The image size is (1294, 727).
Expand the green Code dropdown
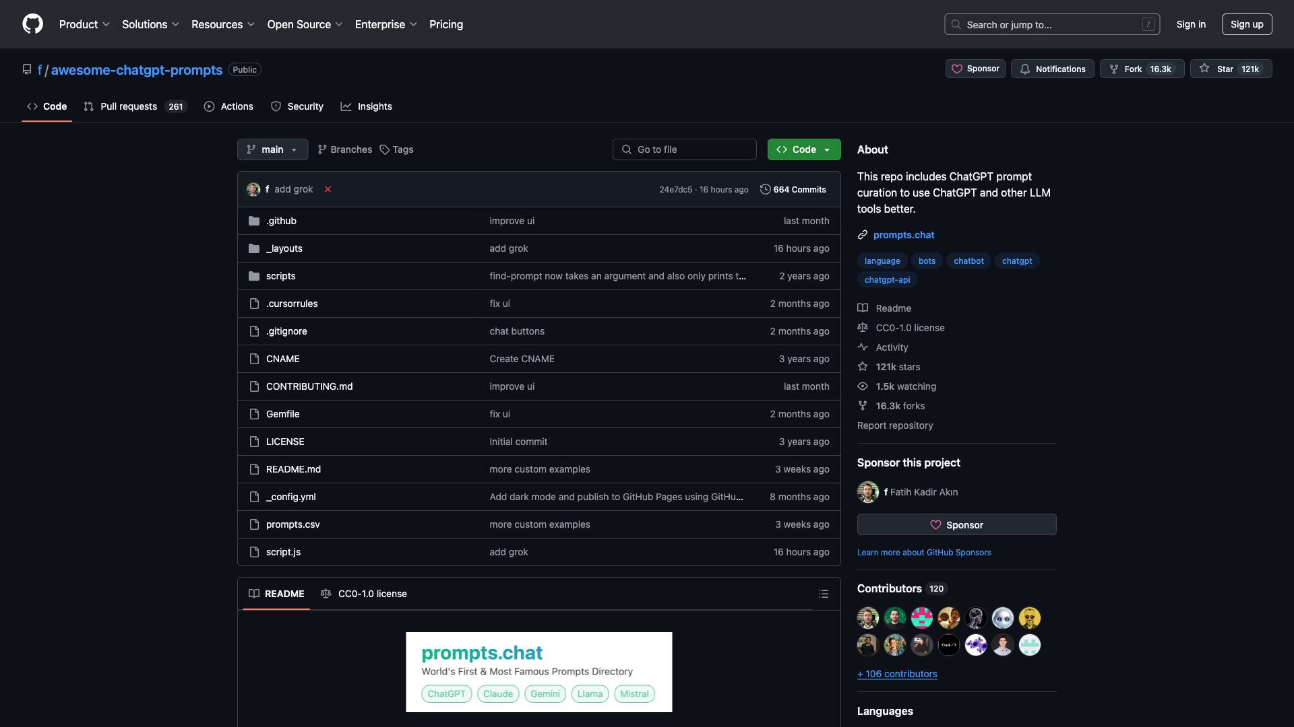(803, 149)
